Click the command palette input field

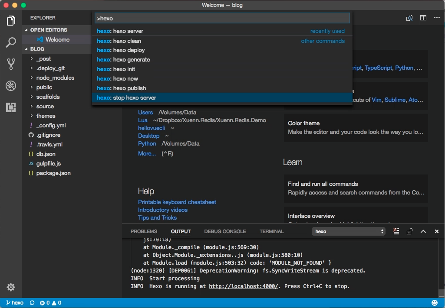pos(222,18)
